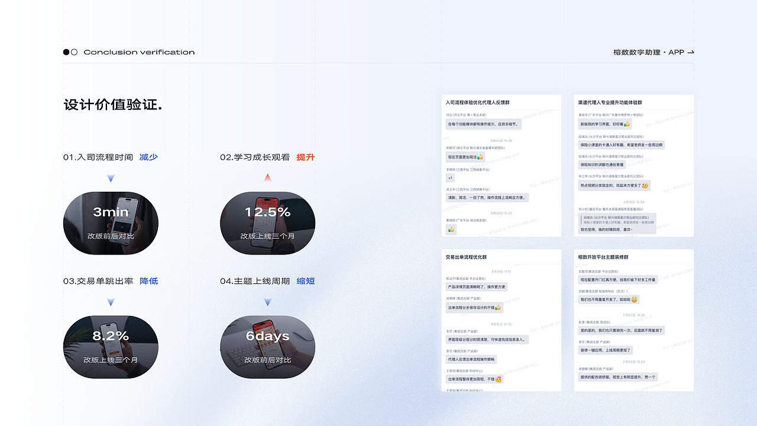Click the thumbs-up emoji sent by 黄锦丽
The width and height of the screenshot is (757, 426).
coord(451,229)
